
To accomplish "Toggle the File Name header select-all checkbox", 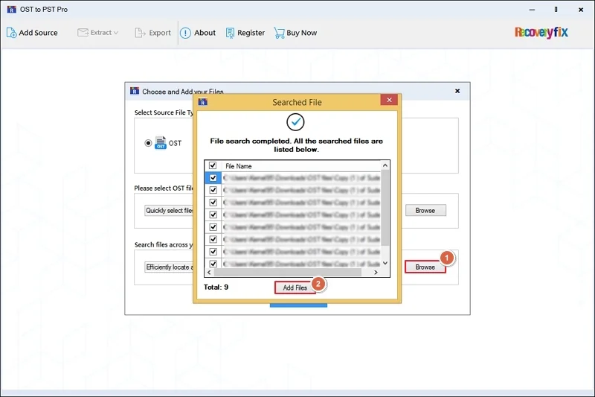I will (x=213, y=165).
